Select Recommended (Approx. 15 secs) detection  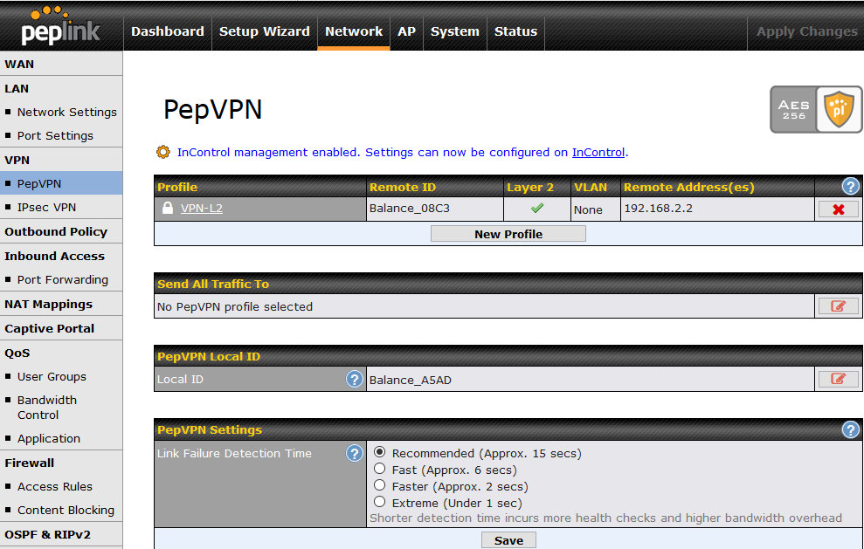(380, 452)
